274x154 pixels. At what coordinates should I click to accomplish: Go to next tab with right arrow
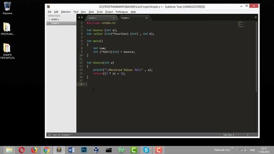point(82,18)
